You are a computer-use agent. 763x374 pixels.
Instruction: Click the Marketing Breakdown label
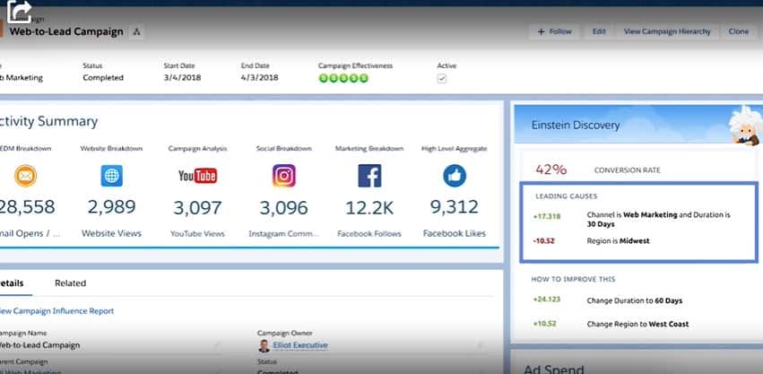pos(369,149)
